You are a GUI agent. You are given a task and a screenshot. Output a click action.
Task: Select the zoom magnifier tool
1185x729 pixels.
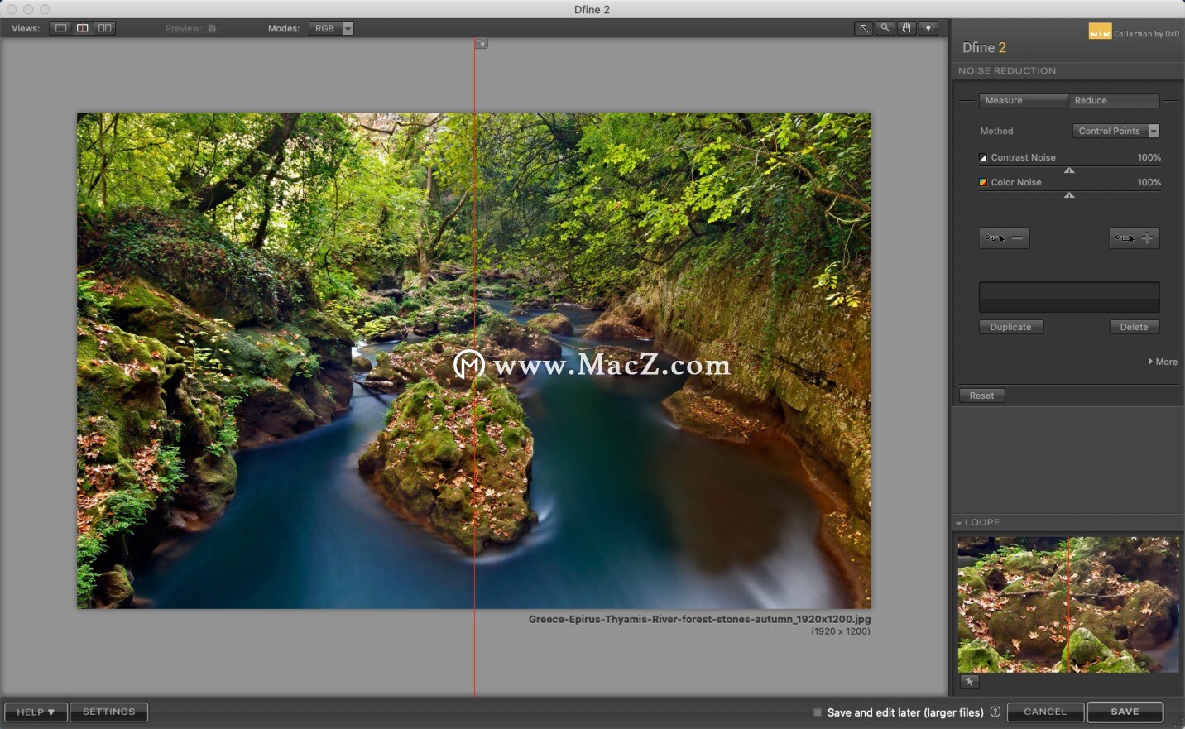pos(885,28)
